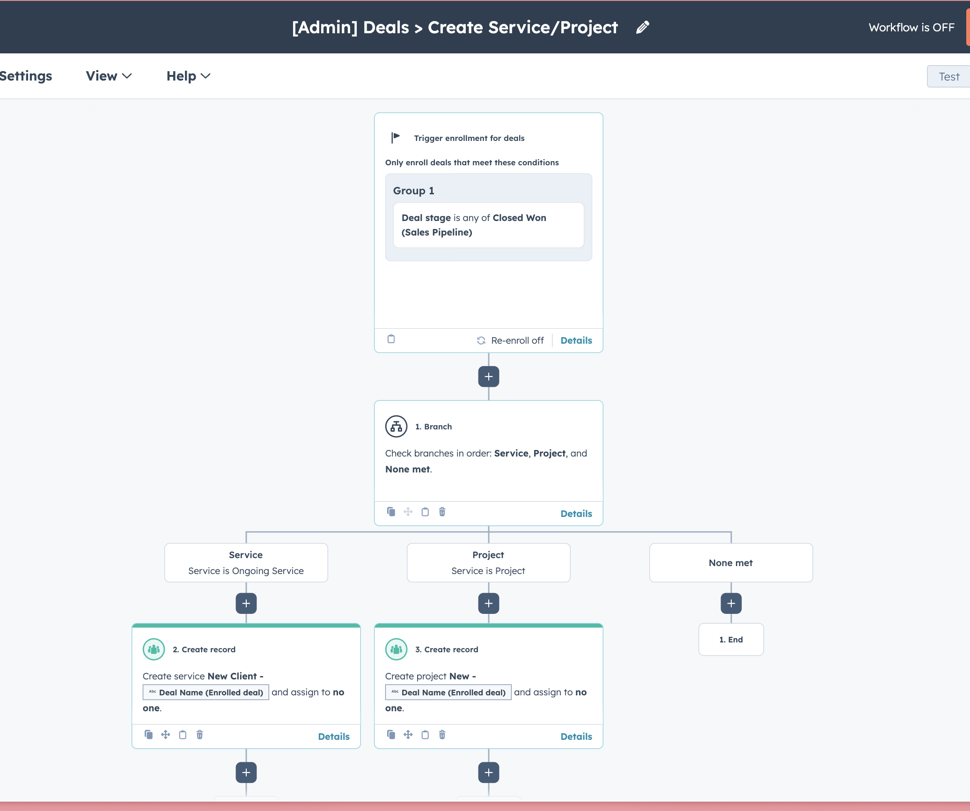Click the trash icon on Branch action
970x811 pixels.
tap(442, 512)
